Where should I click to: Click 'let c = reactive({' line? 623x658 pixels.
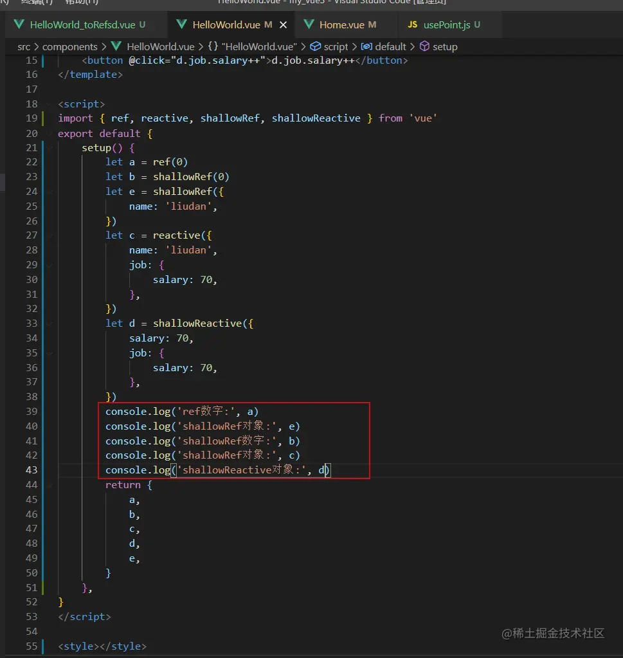click(x=159, y=235)
